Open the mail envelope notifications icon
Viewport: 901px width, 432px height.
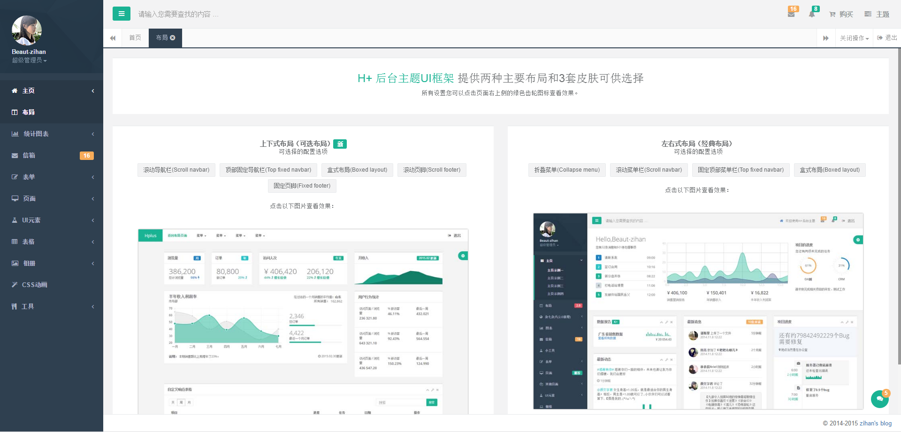point(791,14)
